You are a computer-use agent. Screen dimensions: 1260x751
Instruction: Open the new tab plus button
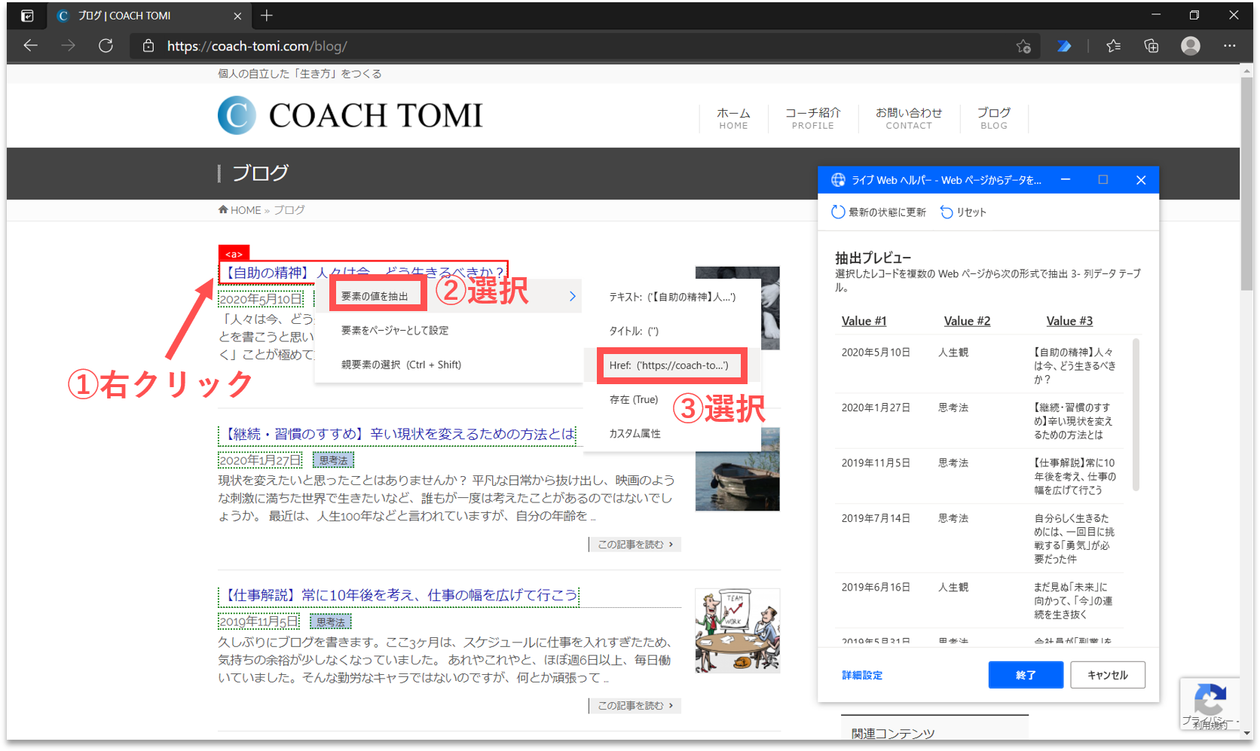(x=267, y=15)
